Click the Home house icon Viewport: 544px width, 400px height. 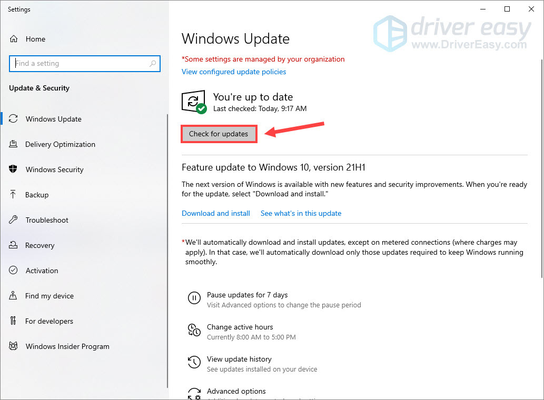tap(14, 39)
